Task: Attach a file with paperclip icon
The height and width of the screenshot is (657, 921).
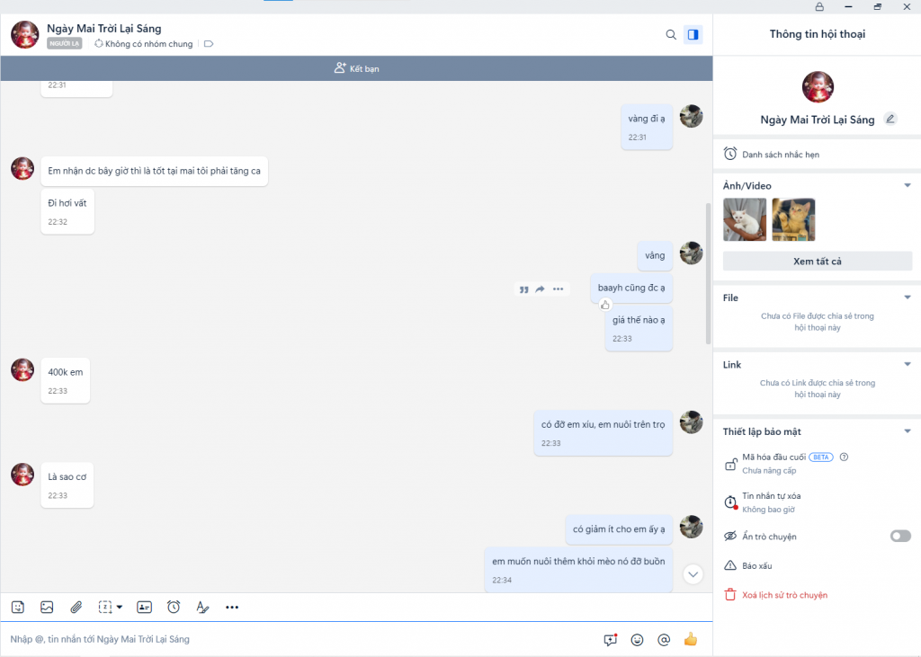Action: click(76, 607)
